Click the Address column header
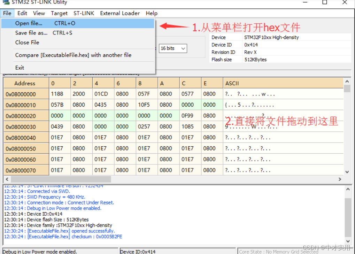This screenshot has width=355, height=254. point(26,83)
